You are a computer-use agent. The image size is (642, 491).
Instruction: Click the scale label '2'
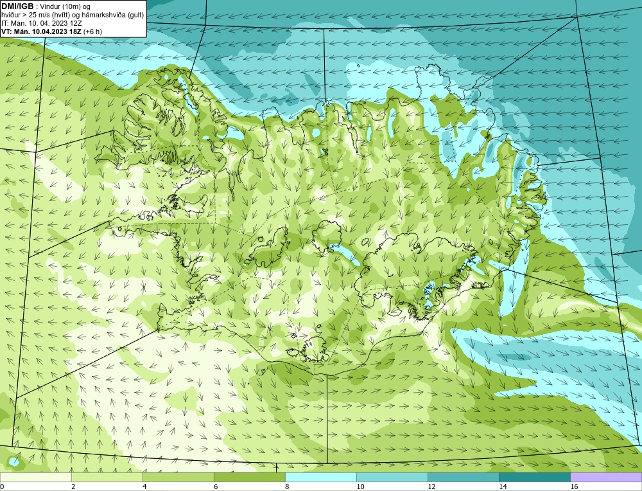tap(73, 487)
